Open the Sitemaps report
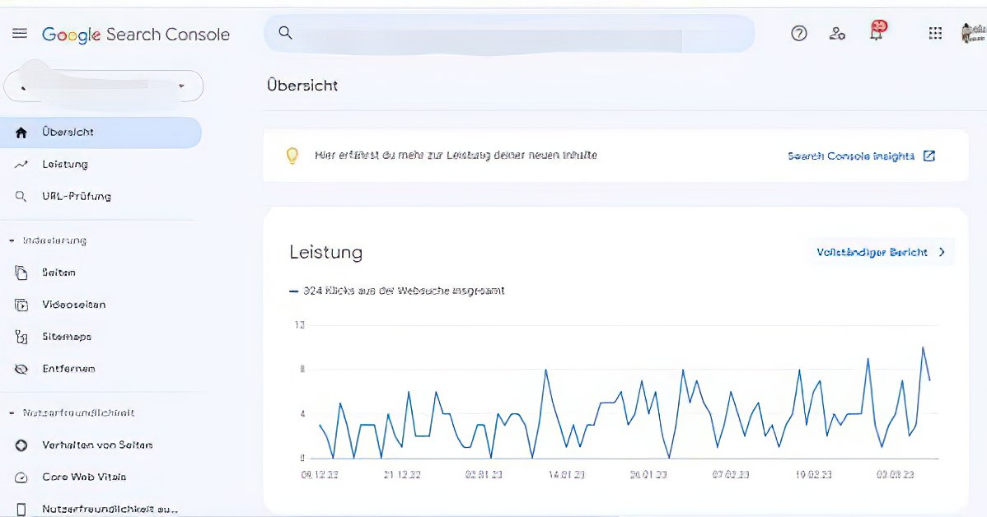Viewport: 987px width, 517px height. [x=67, y=337]
